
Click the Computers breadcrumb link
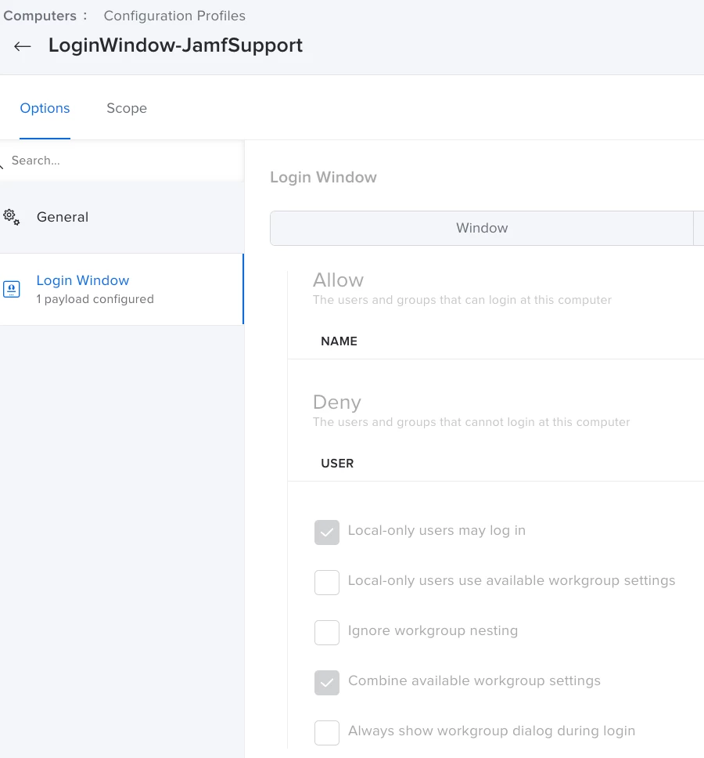(40, 16)
